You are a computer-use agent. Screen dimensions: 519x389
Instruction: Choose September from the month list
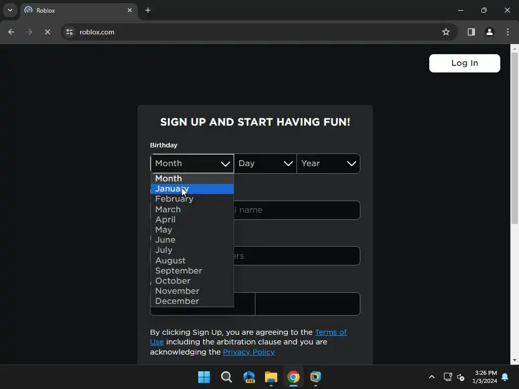point(192,270)
